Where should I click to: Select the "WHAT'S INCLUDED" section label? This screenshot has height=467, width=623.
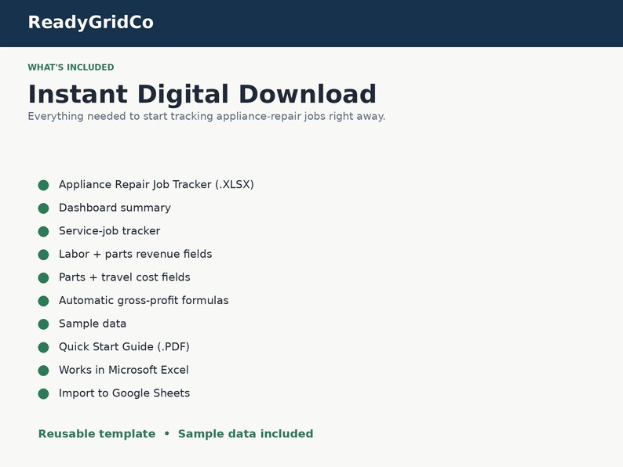click(x=71, y=67)
